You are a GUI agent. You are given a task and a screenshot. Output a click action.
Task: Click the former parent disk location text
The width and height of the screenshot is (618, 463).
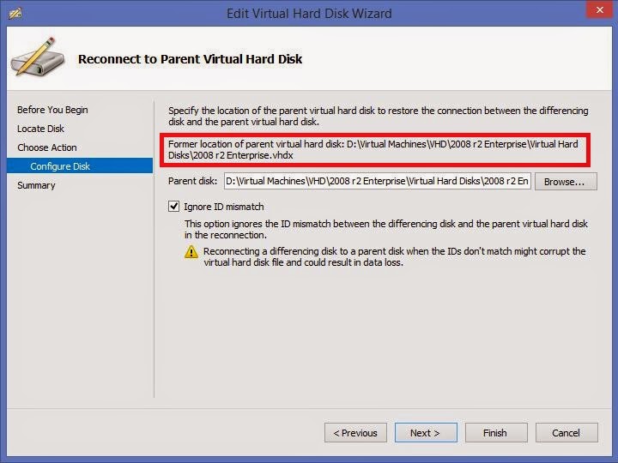pos(373,150)
